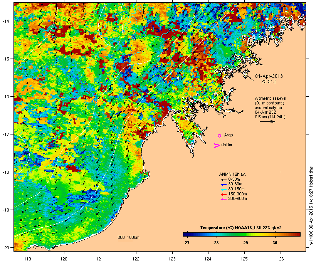Click the time text 23:51Z
Screen dimensions: 316x262
pos(269,82)
